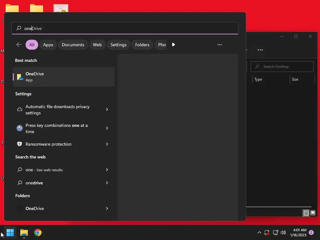The height and width of the screenshot is (240, 320).
Task: Open See more menu in File Explorer
Action: tap(260, 50)
